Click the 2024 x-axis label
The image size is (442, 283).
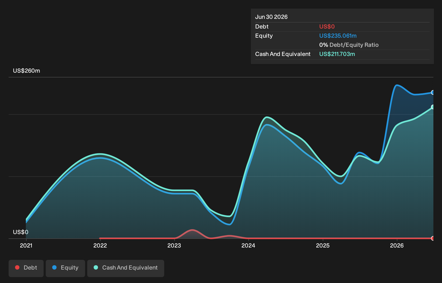[248, 245]
